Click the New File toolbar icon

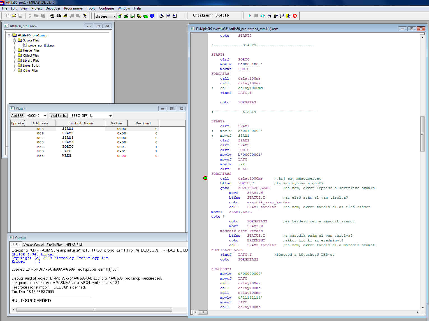coord(8,16)
